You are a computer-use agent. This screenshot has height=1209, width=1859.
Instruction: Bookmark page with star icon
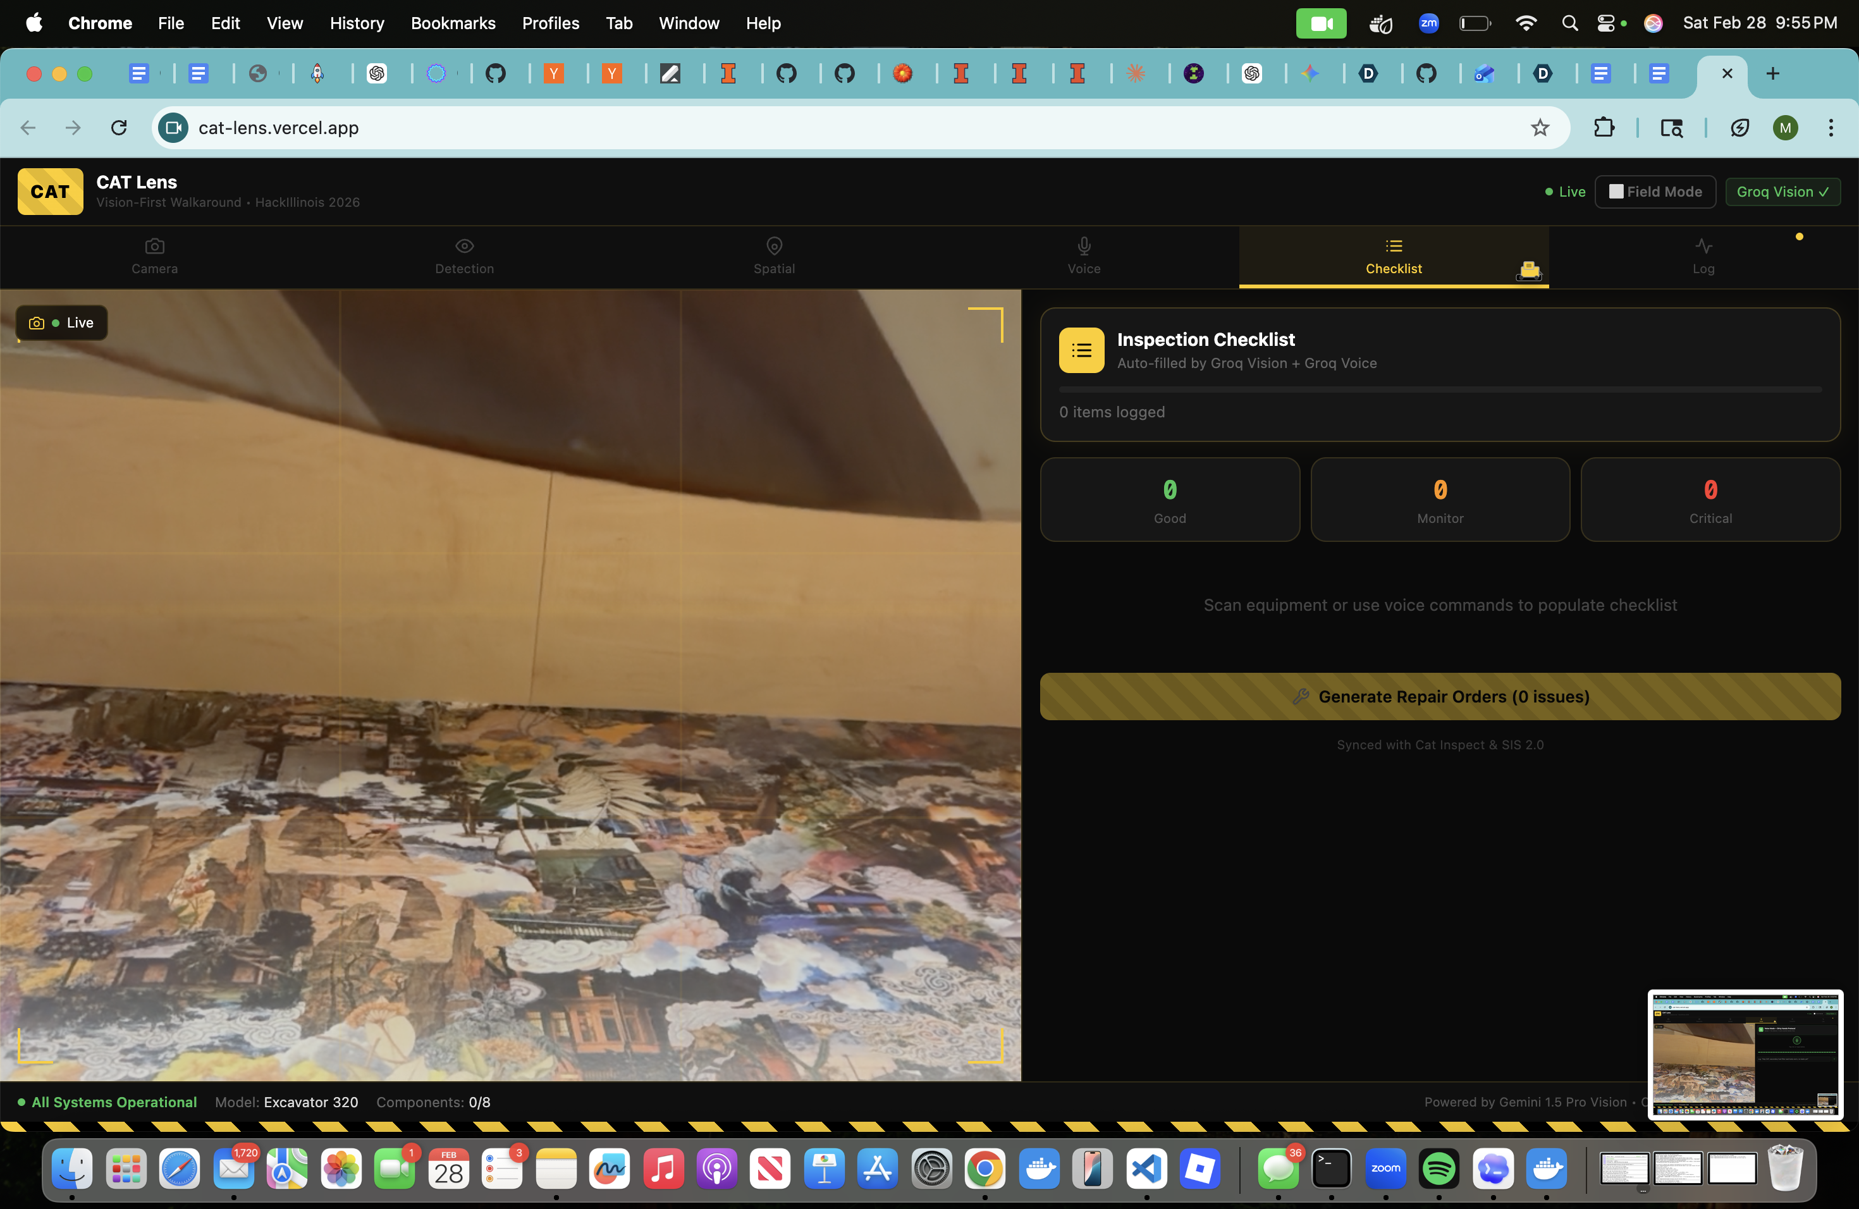(x=1539, y=127)
